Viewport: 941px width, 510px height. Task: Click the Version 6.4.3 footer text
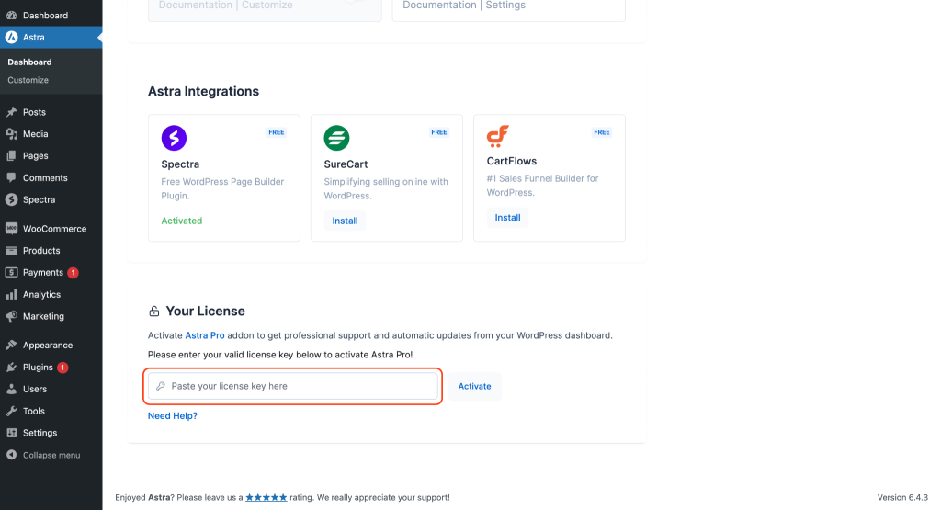pos(902,497)
